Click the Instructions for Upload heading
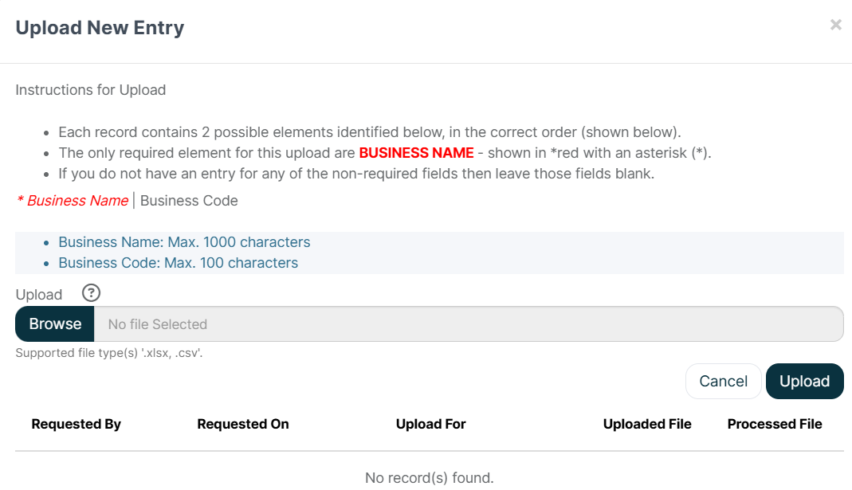This screenshot has width=852, height=490. (x=91, y=90)
